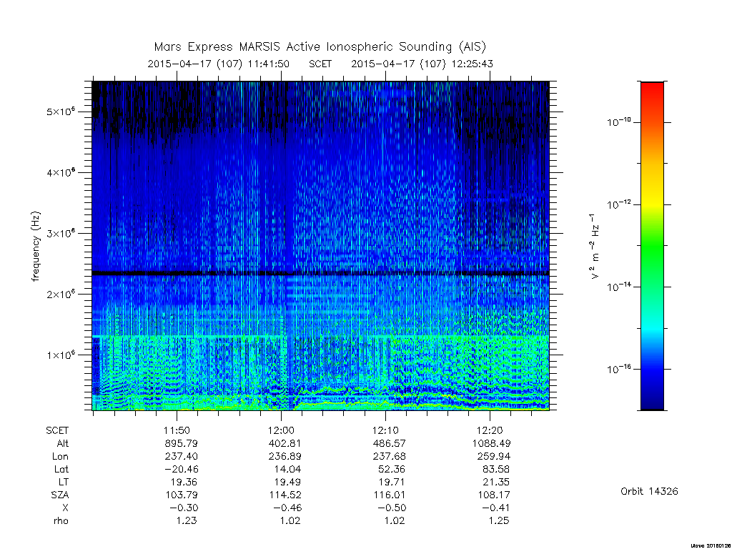Image resolution: width=732 pixels, height=549 pixels.
Task: Click the 12:20 SCET time tick label
Action: (x=490, y=430)
